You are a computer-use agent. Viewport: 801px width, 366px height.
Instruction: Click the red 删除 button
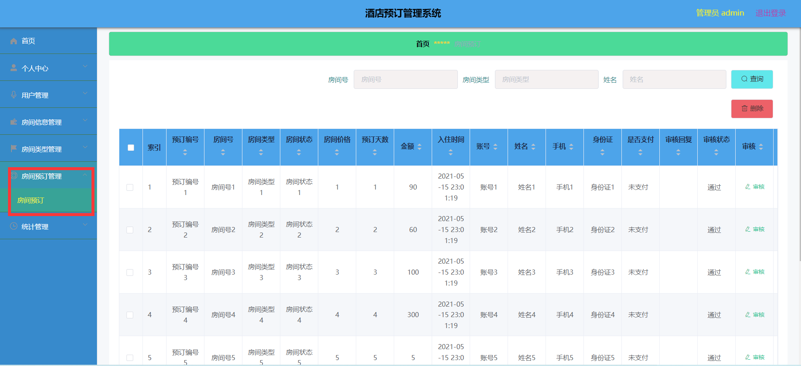(752, 109)
